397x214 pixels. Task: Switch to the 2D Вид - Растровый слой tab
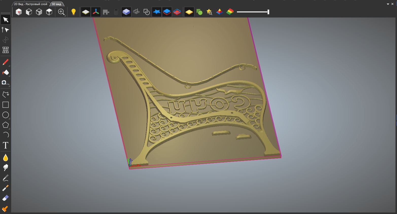coord(30,4)
